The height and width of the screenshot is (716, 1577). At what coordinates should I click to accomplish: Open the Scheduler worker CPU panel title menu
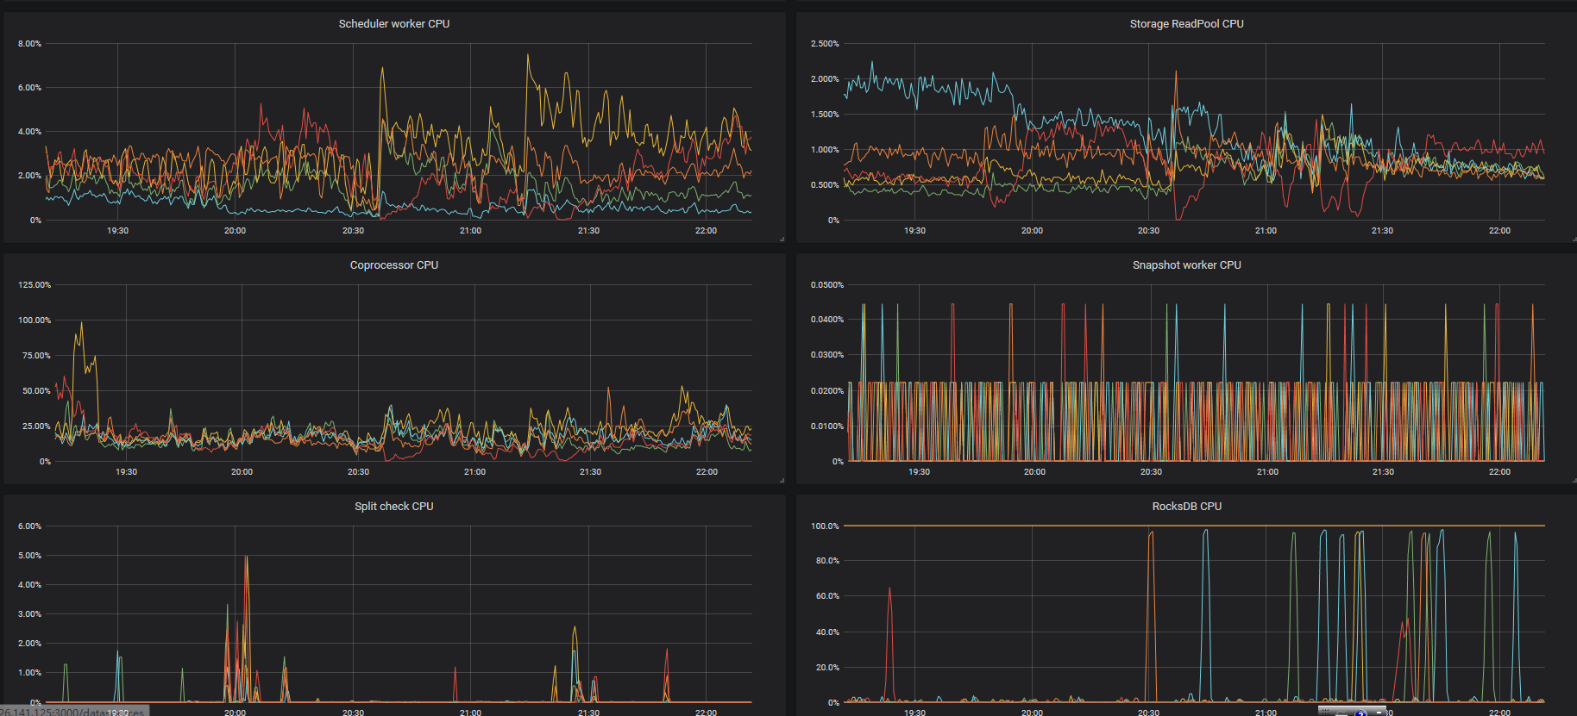393,24
